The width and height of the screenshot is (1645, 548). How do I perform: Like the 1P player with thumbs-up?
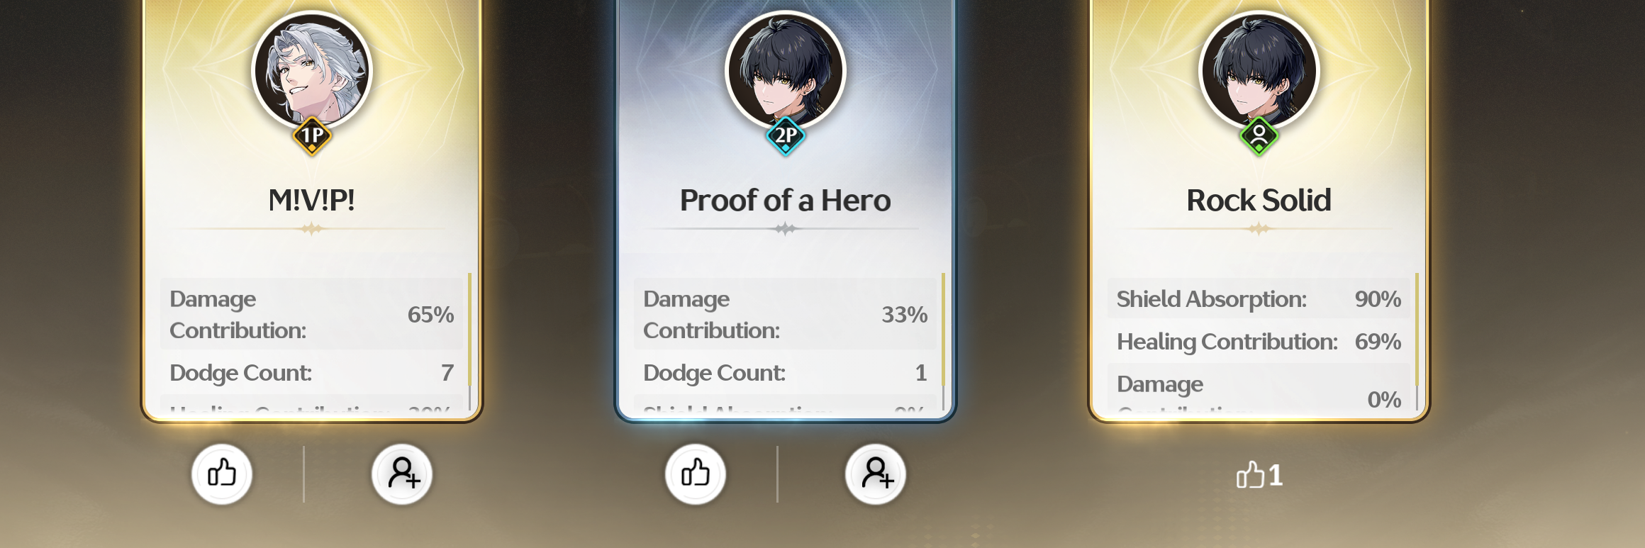click(222, 474)
